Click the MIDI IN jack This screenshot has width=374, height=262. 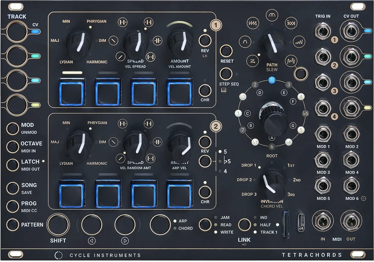coord(323,221)
